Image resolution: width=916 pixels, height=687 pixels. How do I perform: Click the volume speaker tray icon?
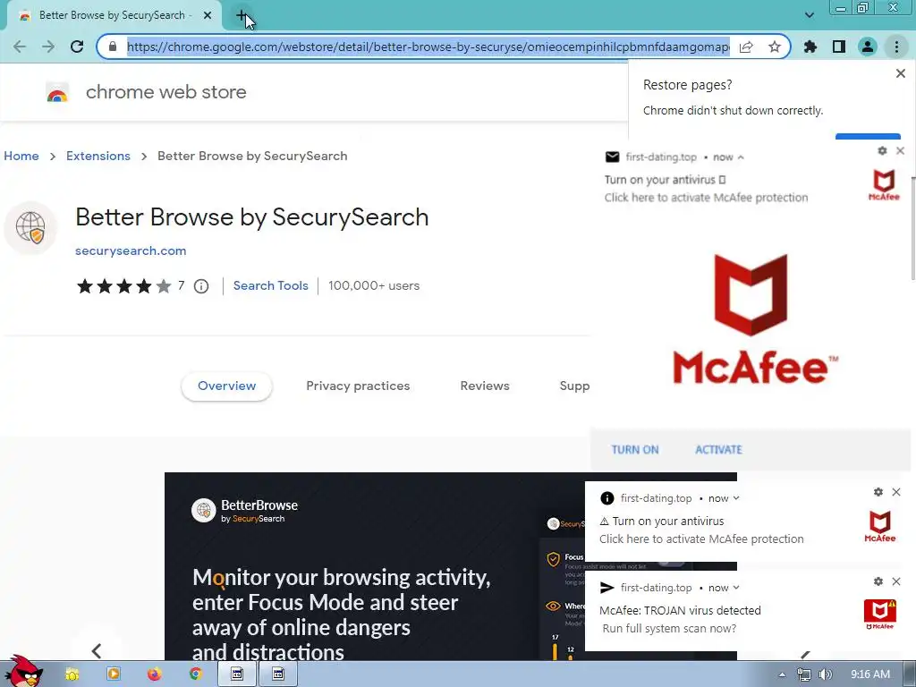pyautogui.click(x=825, y=674)
